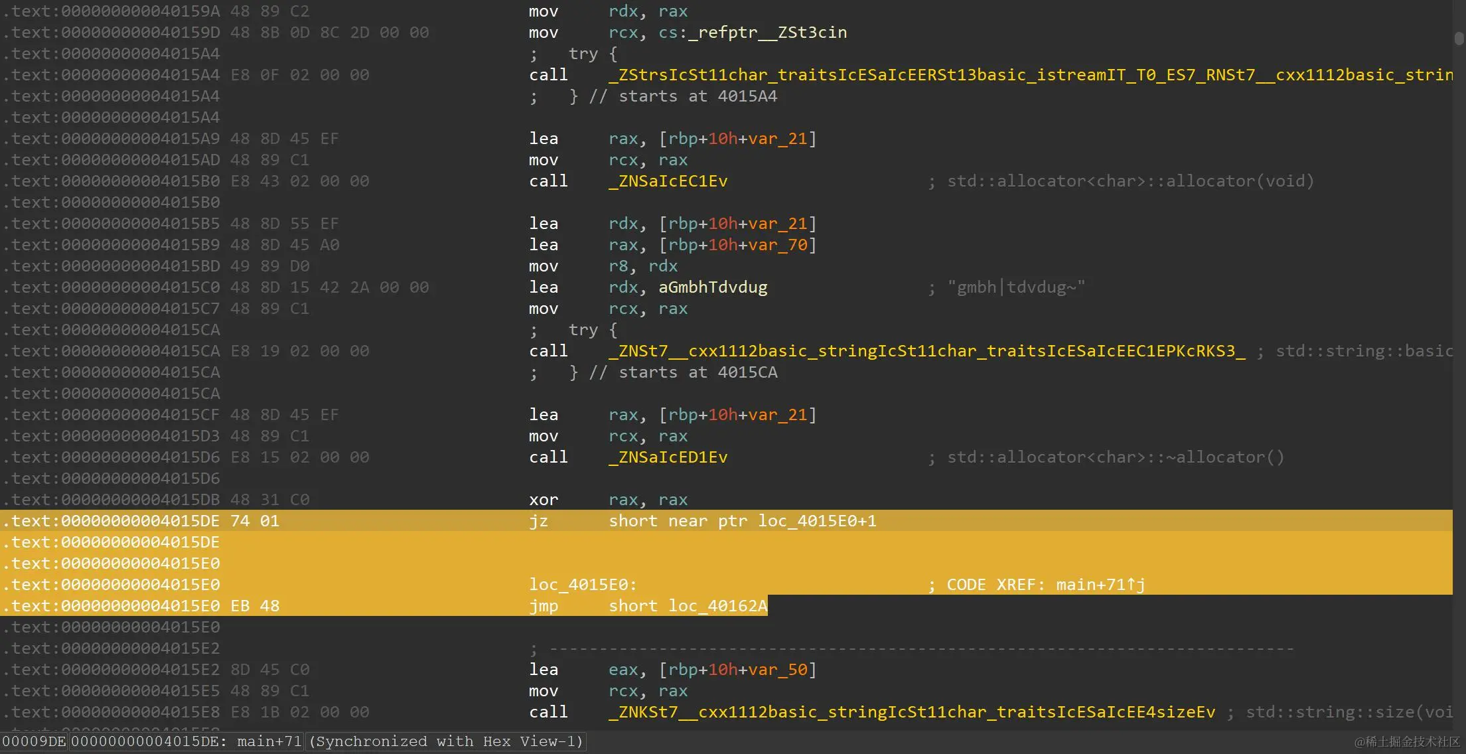This screenshot has width=1466, height=754.
Task: Click the r8 register in mov r8, rdx
Action: pyautogui.click(x=617, y=266)
